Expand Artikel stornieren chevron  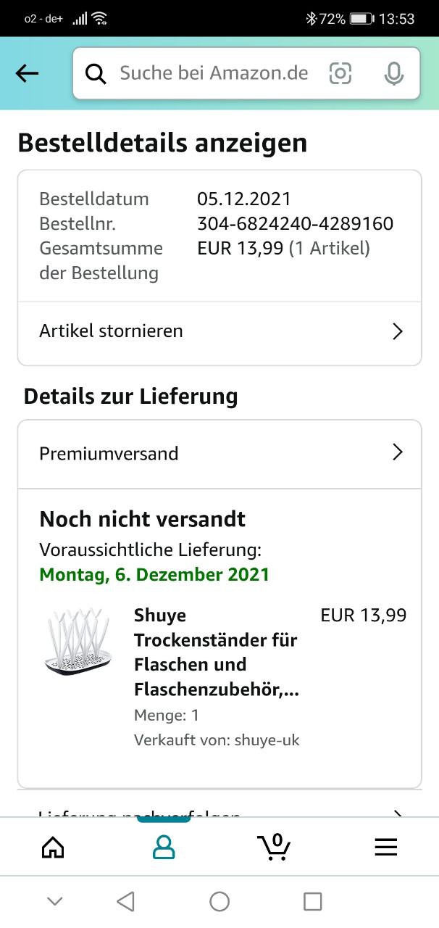tap(397, 331)
